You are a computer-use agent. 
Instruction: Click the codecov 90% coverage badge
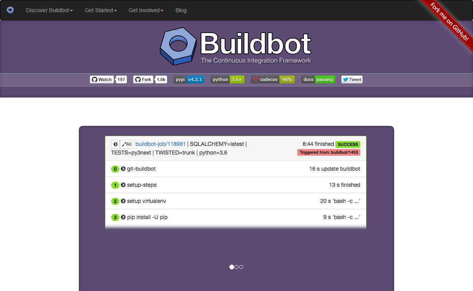(287, 79)
